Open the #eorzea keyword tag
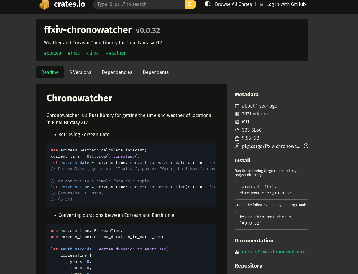The height and width of the screenshot is (274, 358). tap(52, 53)
